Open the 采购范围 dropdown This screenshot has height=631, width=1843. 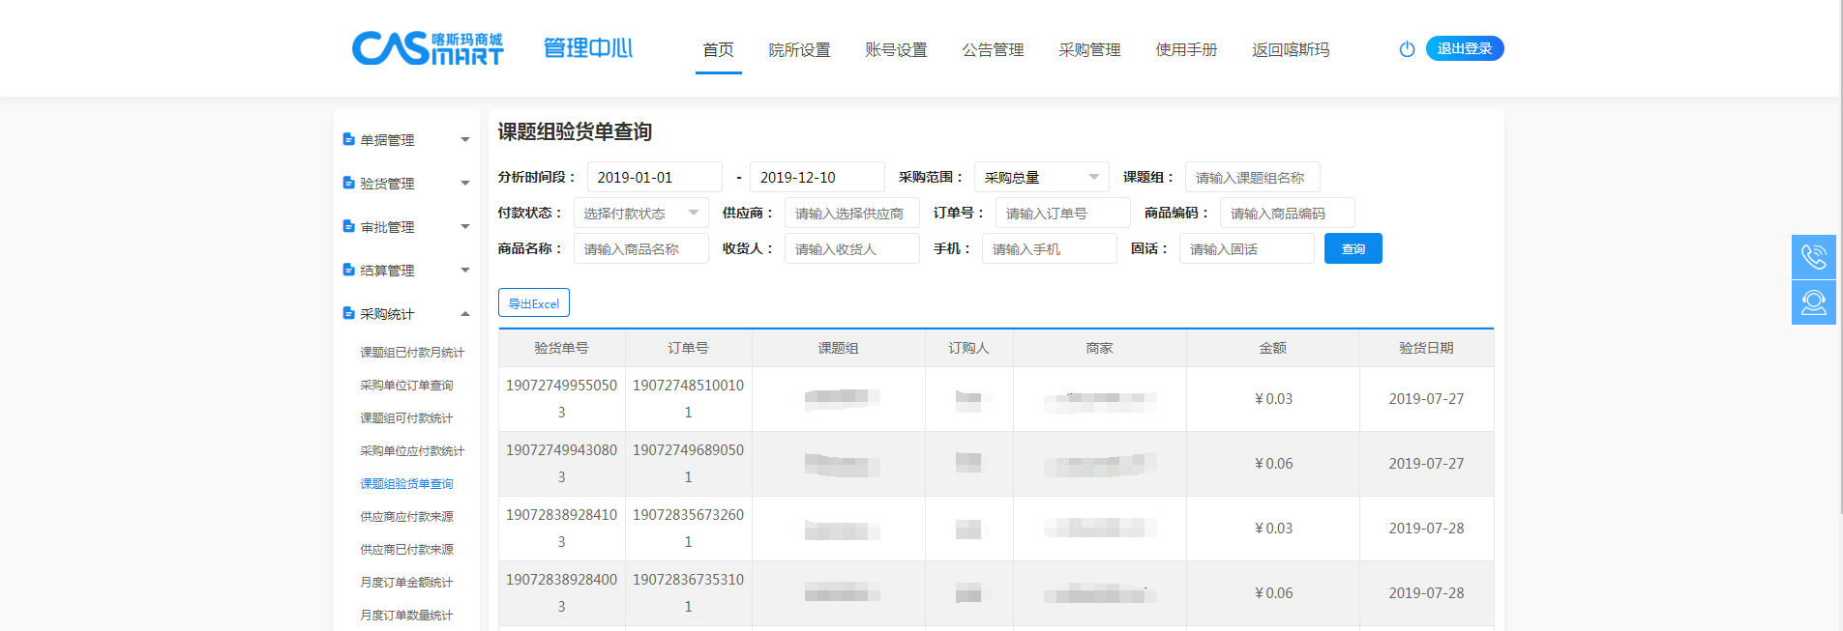pyautogui.click(x=1041, y=177)
